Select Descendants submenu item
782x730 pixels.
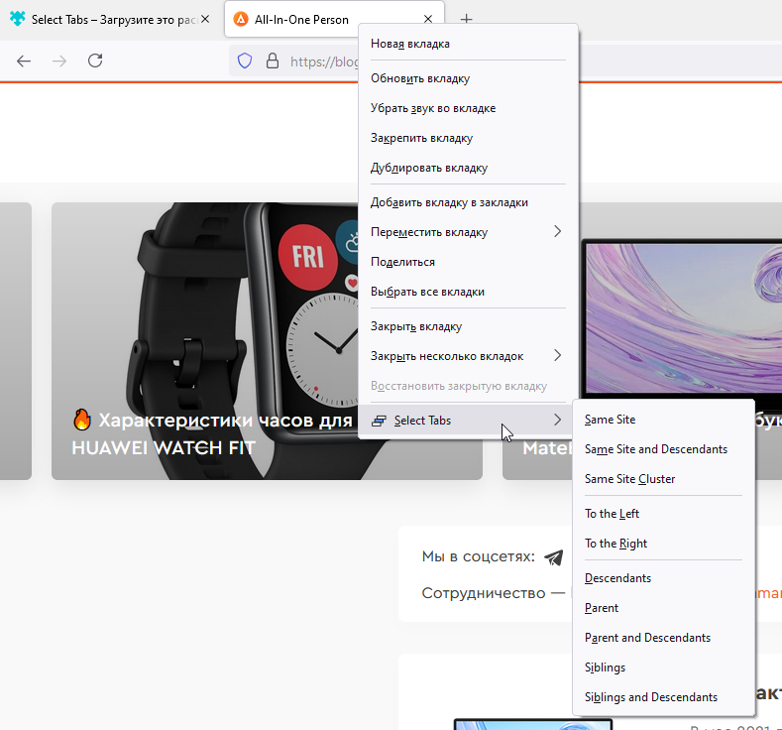[x=663, y=578]
